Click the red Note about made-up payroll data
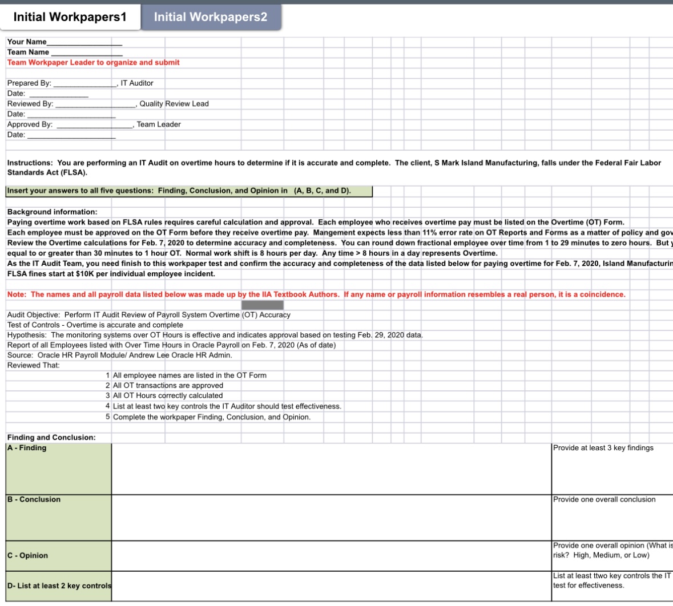The image size is (673, 606). 316,294
